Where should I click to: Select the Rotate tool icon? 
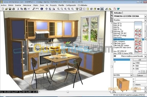pos(50,9)
